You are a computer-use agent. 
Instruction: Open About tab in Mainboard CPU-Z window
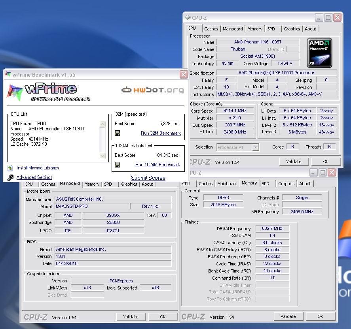click(x=148, y=184)
